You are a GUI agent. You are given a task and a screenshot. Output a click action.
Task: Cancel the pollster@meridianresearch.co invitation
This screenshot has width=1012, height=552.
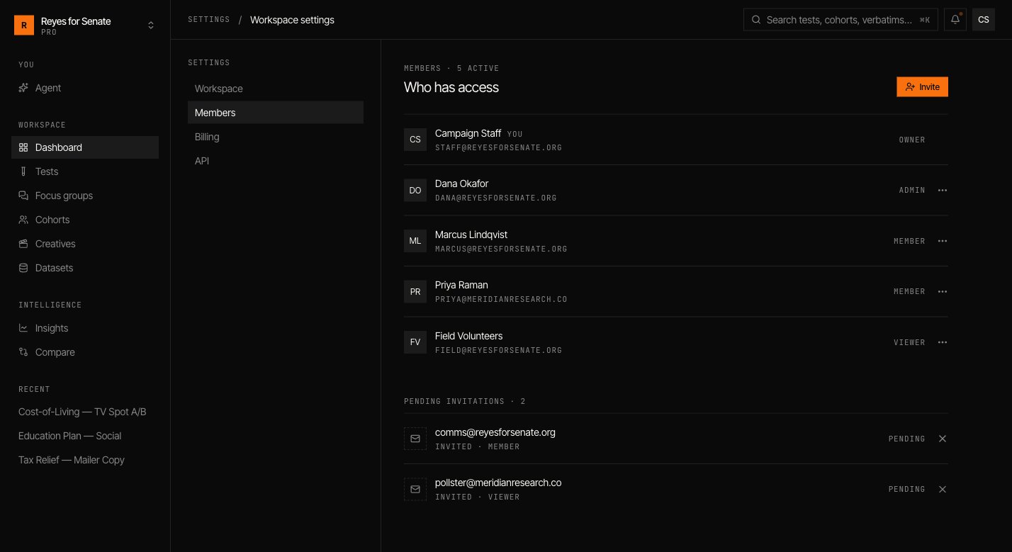[x=943, y=489]
